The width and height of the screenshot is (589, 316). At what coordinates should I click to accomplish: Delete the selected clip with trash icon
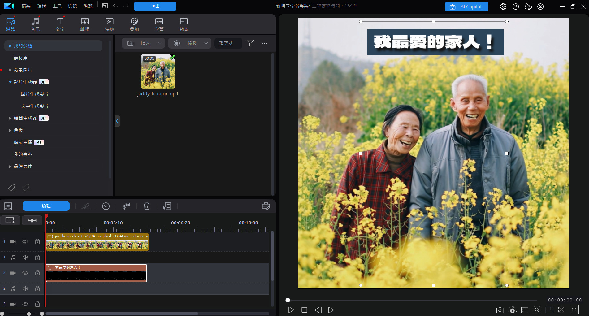click(x=147, y=206)
